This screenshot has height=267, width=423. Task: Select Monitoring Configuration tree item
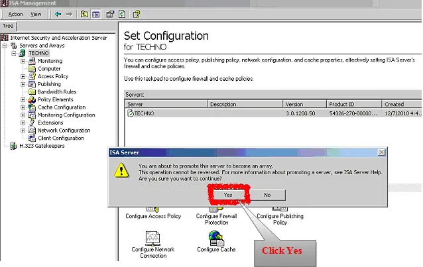66,115
